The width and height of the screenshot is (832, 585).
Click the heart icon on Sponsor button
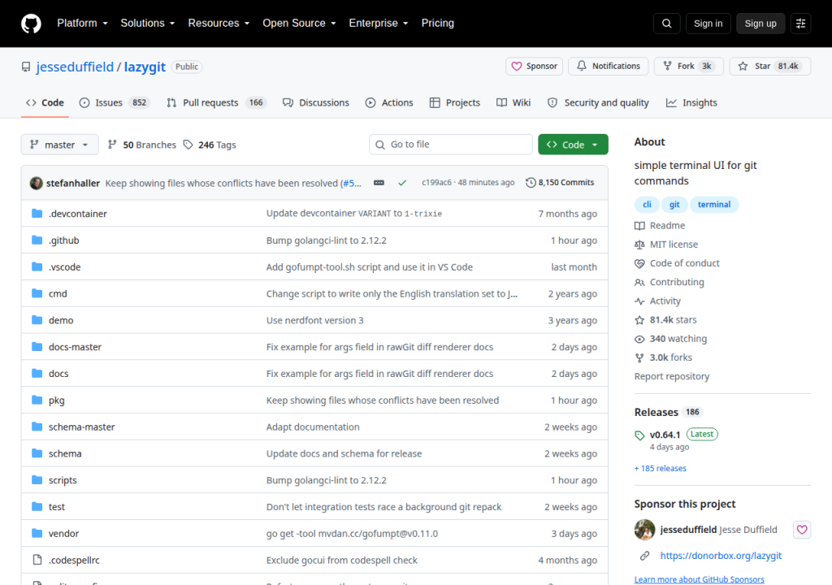516,67
